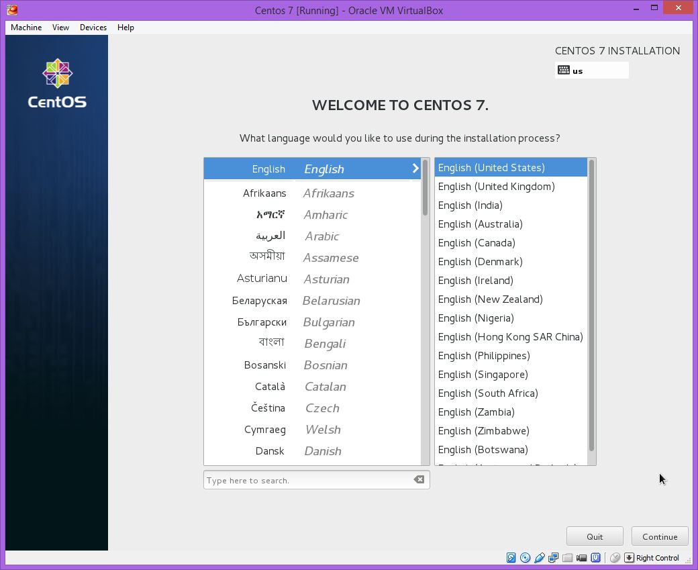Click the CPU virtualization status icon

pyautogui.click(x=595, y=557)
